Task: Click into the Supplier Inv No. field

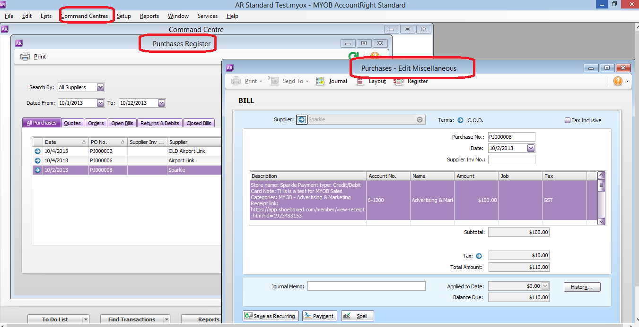Action: click(x=512, y=159)
